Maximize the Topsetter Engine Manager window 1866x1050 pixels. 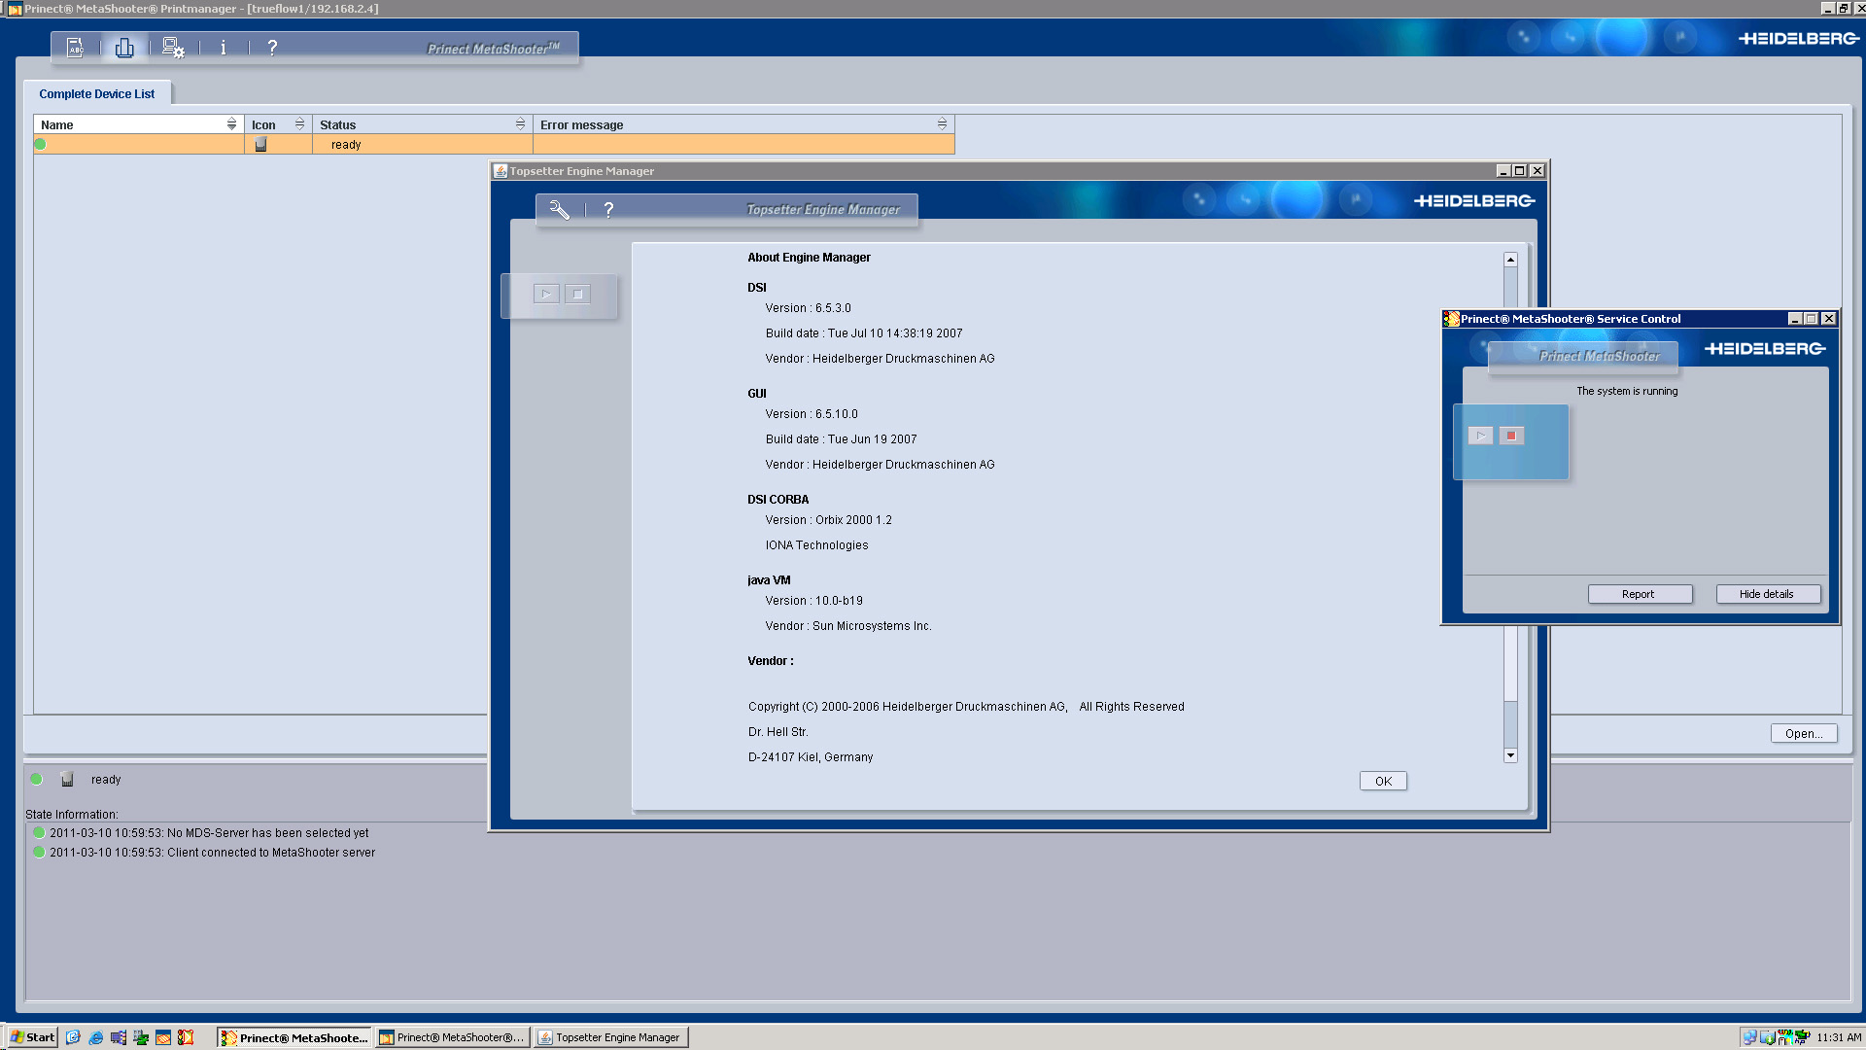(x=1520, y=171)
